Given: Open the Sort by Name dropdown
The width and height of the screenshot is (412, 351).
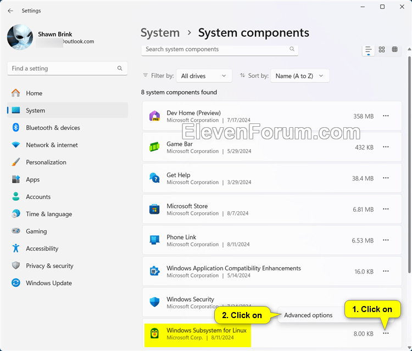Looking at the screenshot, I should [300, 76].
